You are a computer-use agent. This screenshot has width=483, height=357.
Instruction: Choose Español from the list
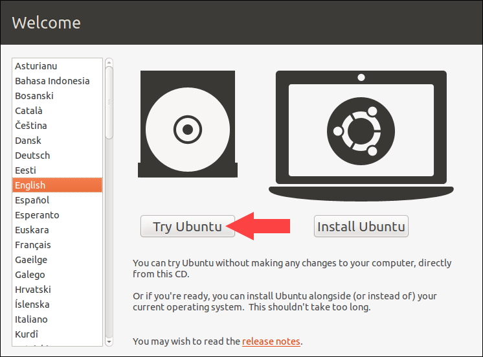click(57, 200)
